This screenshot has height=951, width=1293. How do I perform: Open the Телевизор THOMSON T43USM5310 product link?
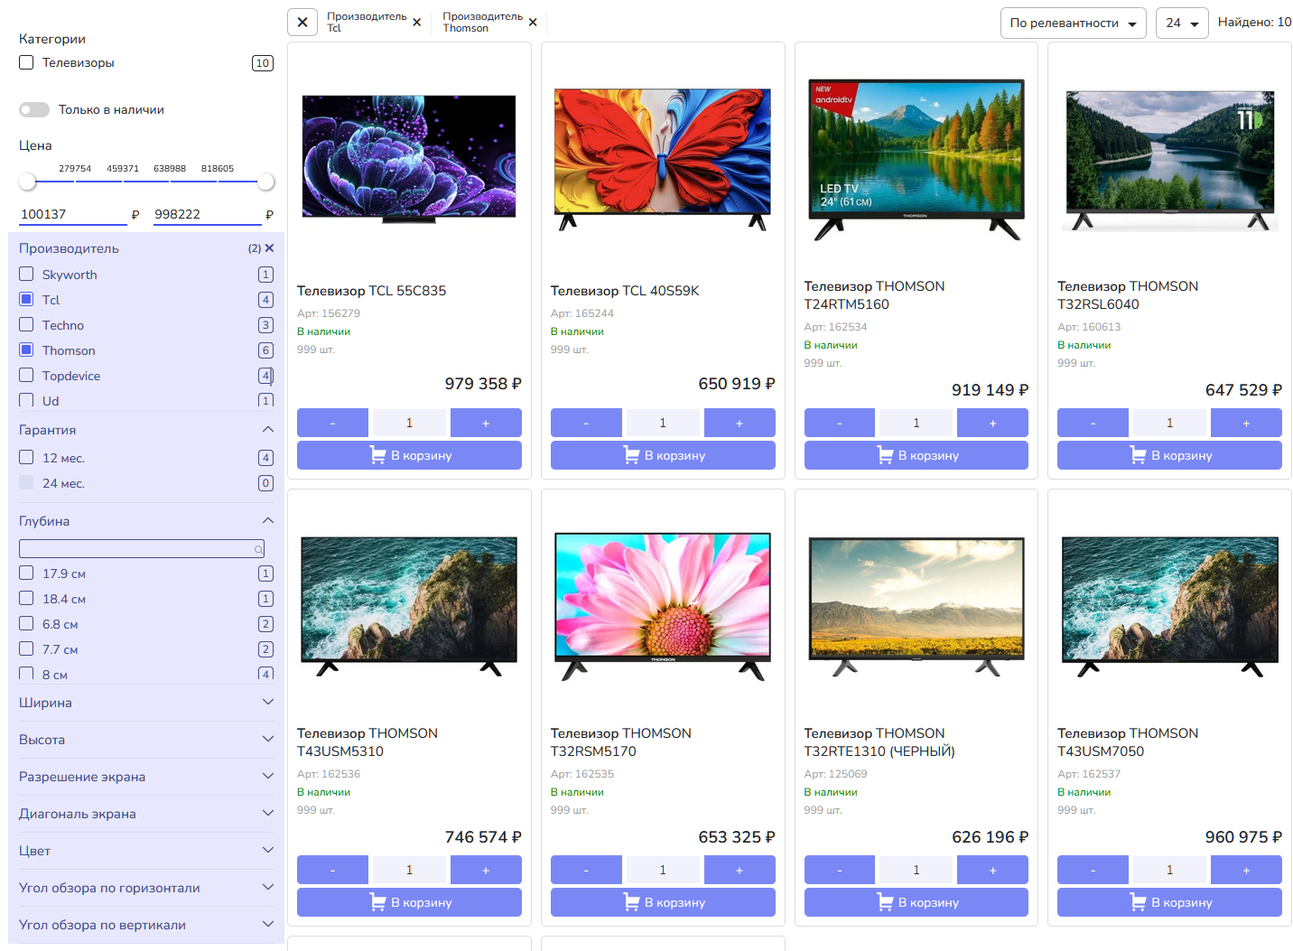click(367, 741)
